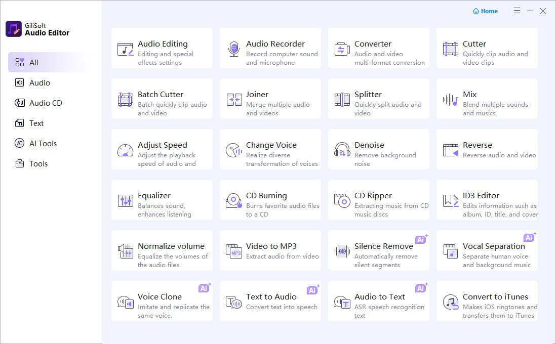Image resolution: width=556 pixels, height=344 pixels.
Task: Click "Extract audio from video" description
Action: [282, 256]
